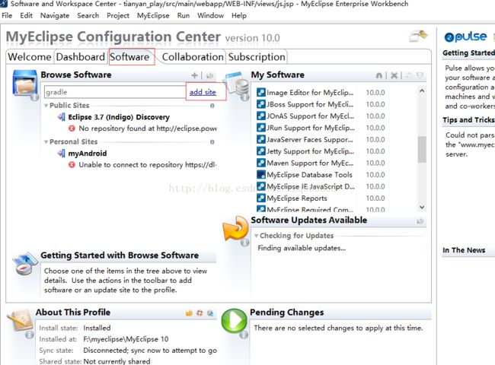Open the Run menu
Screen dimensions: 495x365
click(184, 15)
